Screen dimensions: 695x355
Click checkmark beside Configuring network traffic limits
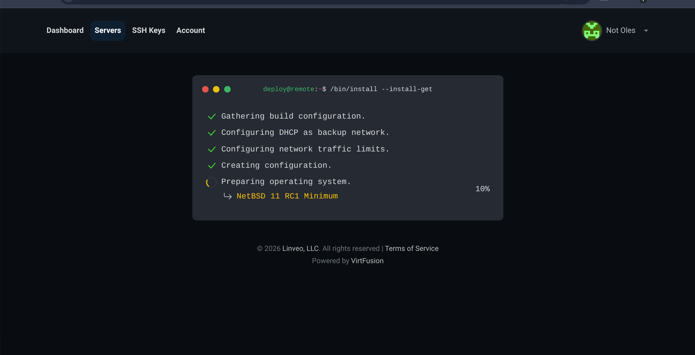[212, 149]
